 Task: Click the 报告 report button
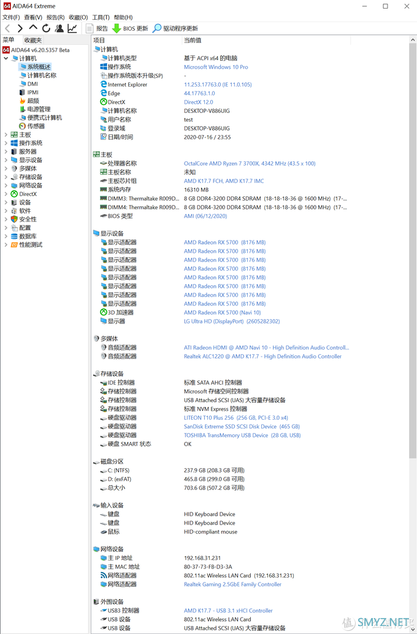point(97,28)
